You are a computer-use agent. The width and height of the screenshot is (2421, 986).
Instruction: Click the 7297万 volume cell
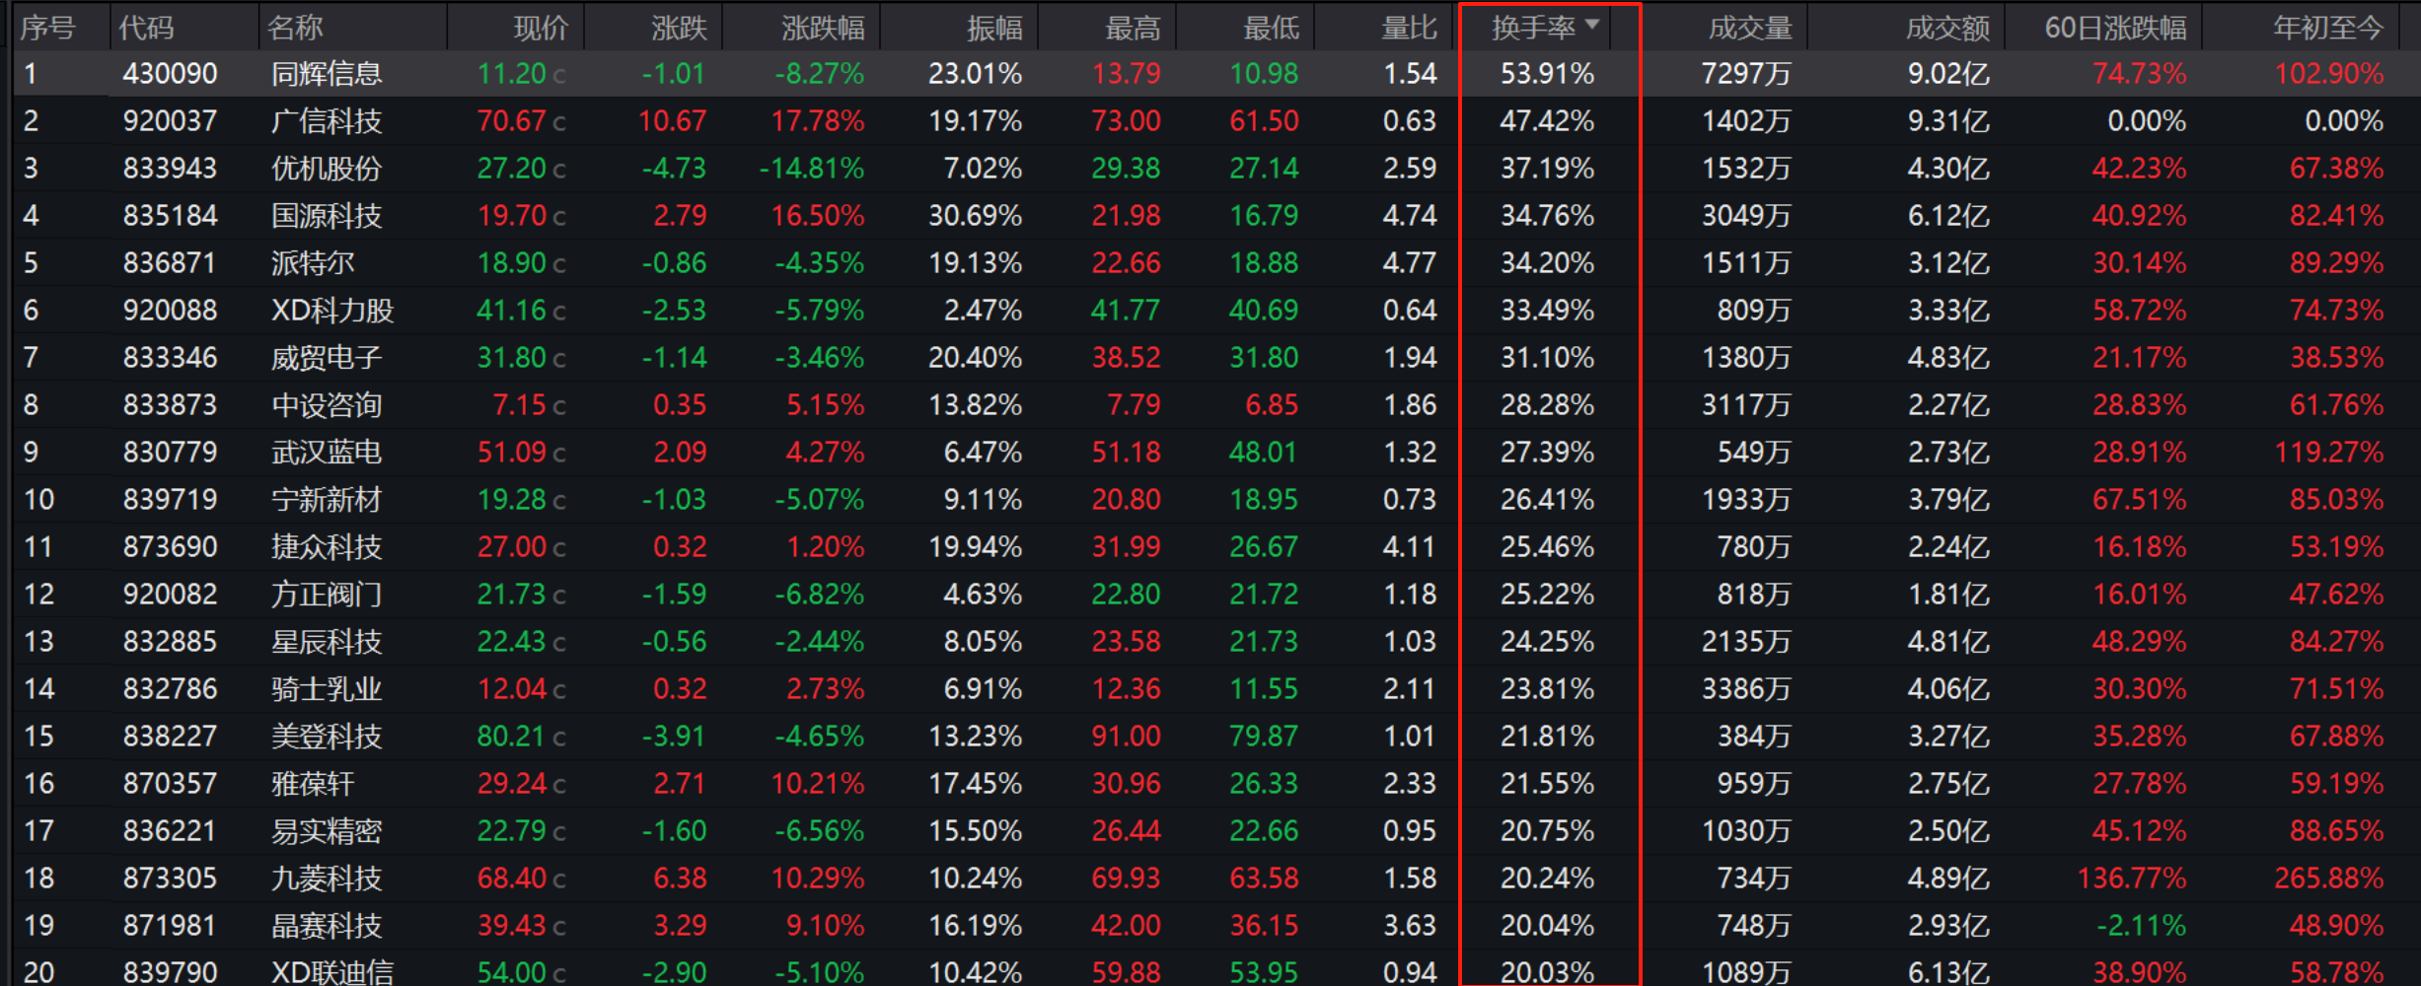pos(1746,74)
